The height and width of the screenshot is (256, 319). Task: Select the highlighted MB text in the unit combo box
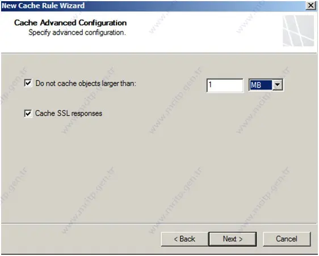(261, 85)
